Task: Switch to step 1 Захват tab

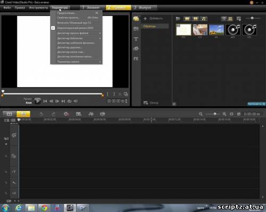Action: (91, 7)
